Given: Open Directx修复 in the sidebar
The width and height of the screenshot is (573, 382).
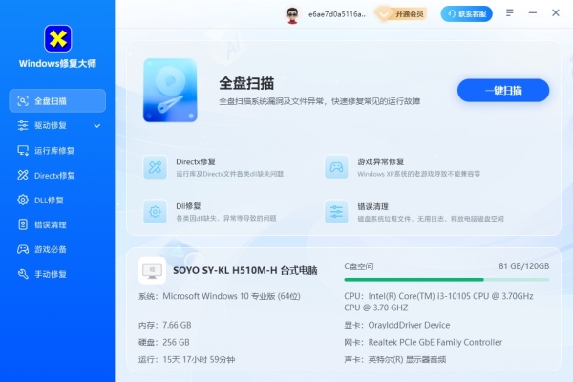Looking at the screenshot, I should pos(57,176).
